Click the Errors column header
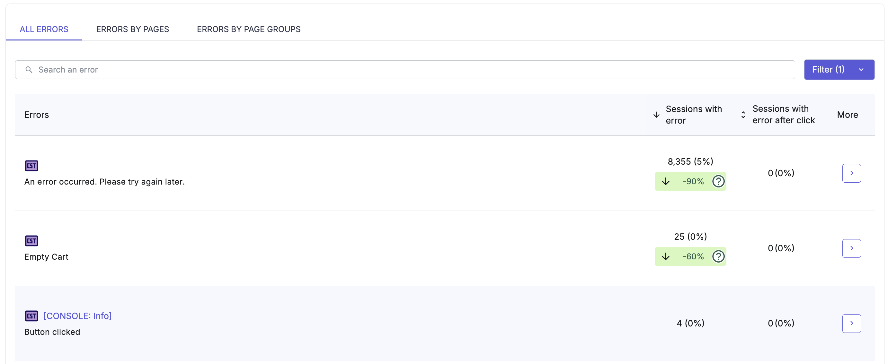Viewport: 888px width, 364px height. [x=37, y=115]
